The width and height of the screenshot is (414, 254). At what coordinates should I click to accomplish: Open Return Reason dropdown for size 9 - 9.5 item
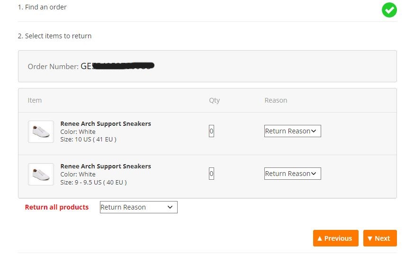point(293,174)
